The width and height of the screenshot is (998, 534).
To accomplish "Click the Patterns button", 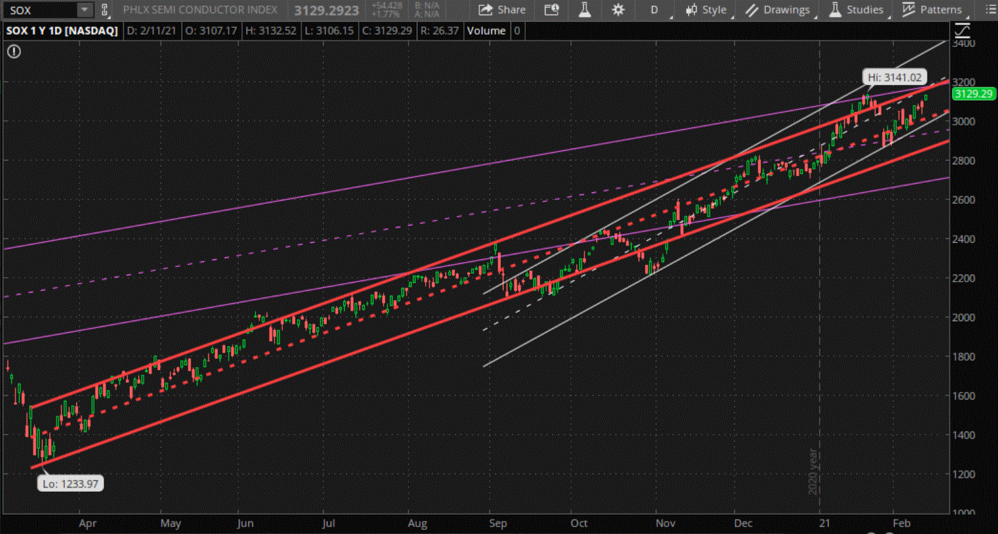I will click(932, 10).
